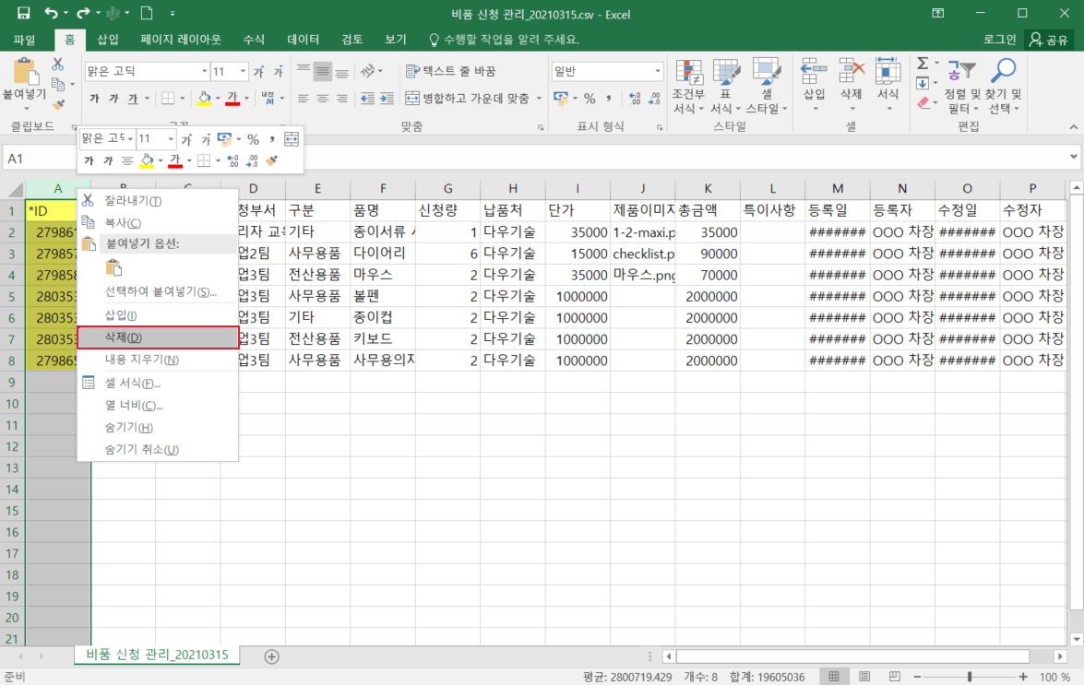Open the number format dropdown showing 일반
Viewport: 1084px width, 685px height.
tap(657, 71)
